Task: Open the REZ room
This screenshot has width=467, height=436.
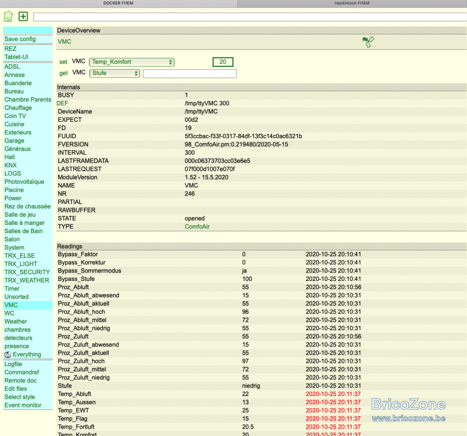Action: pos(11,49)
